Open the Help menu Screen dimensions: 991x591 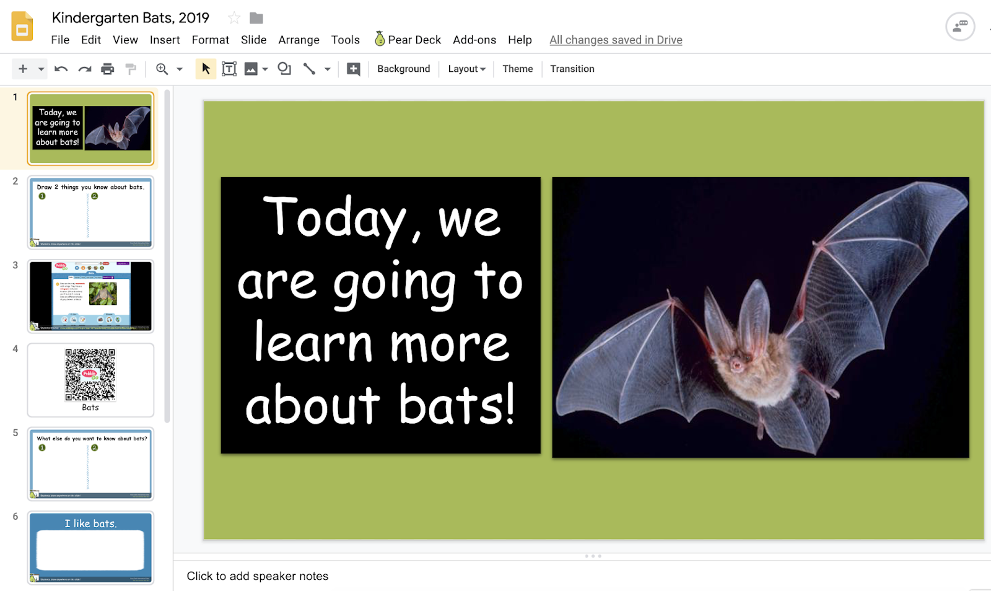[520, 40]
